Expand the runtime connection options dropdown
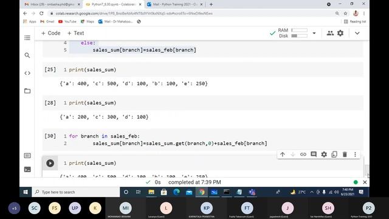 click(x=314, y=33)
